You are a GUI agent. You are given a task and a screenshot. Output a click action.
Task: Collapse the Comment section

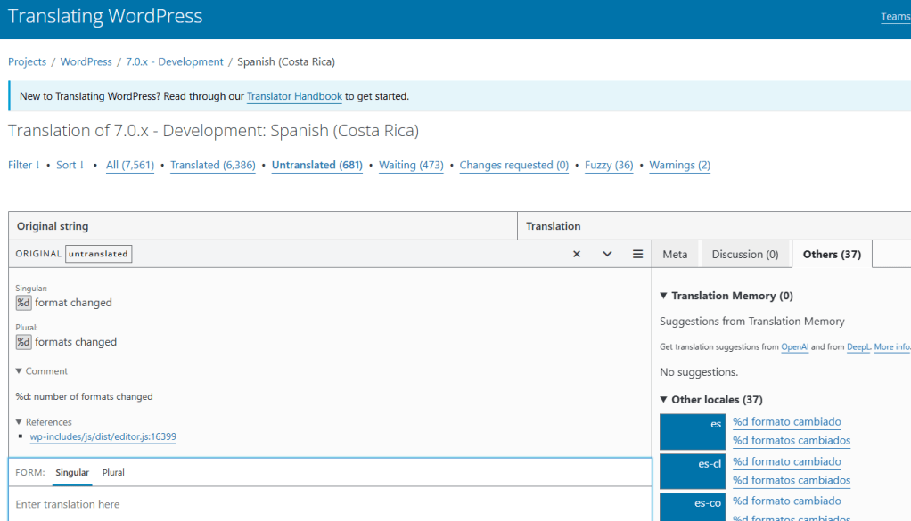click(x=42, y=371)
